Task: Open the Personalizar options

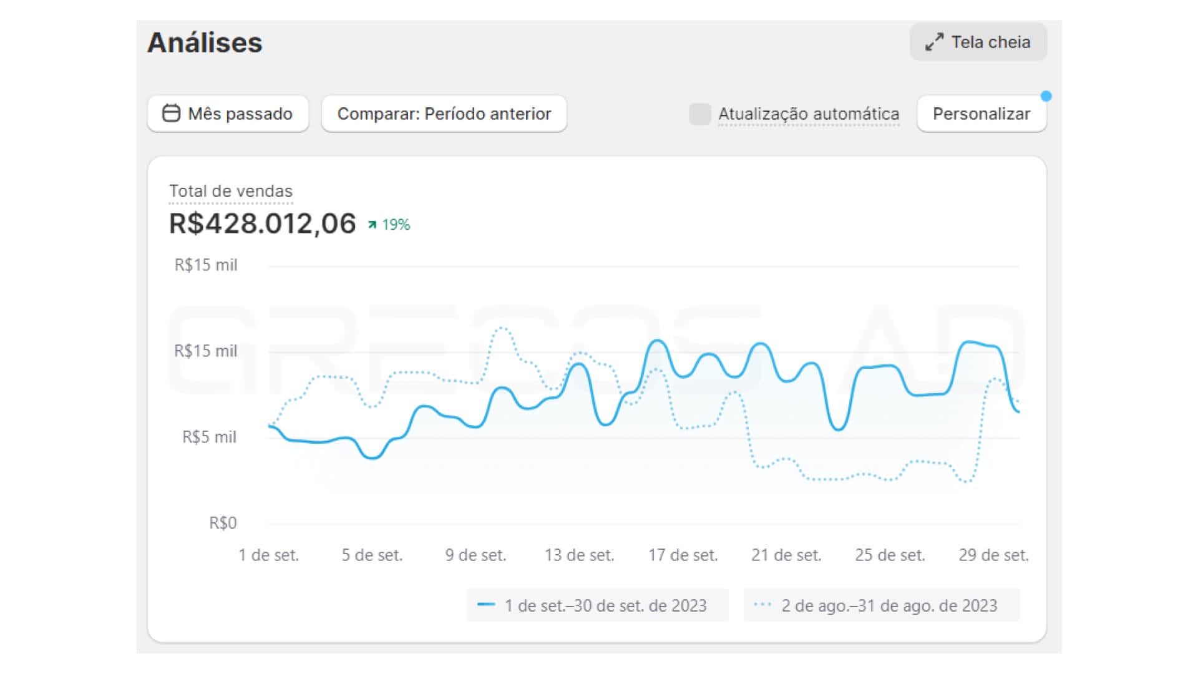Action: coord(981,114)
